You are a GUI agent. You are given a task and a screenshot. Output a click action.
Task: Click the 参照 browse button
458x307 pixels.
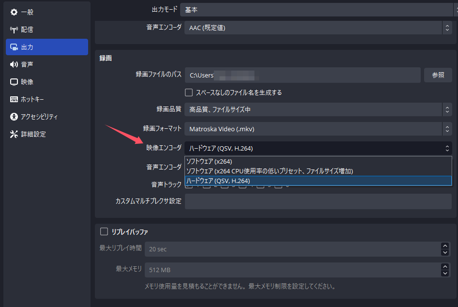point(438,75)
